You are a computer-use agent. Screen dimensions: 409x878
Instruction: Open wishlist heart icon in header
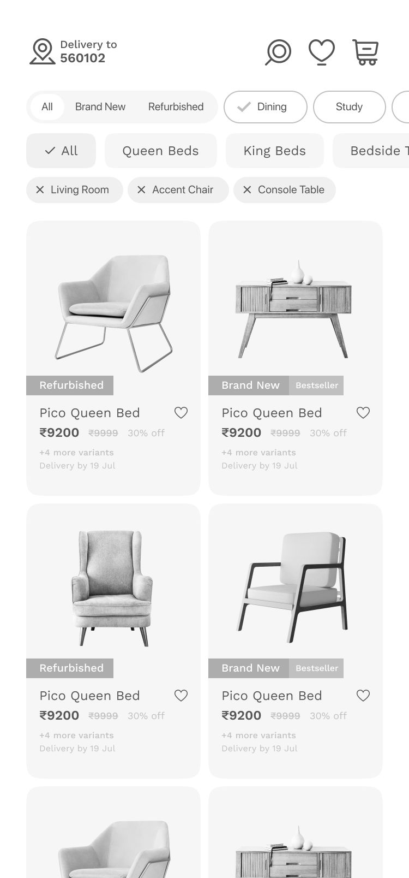tap(322, 52)
